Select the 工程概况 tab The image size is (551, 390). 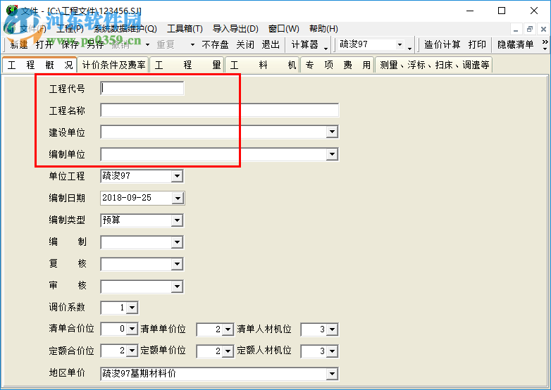(x=39, y=65)
